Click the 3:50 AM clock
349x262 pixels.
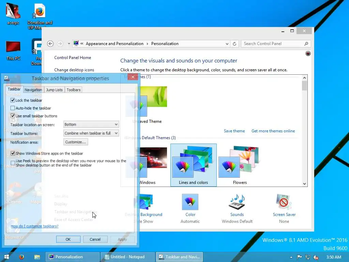(334, 257)
